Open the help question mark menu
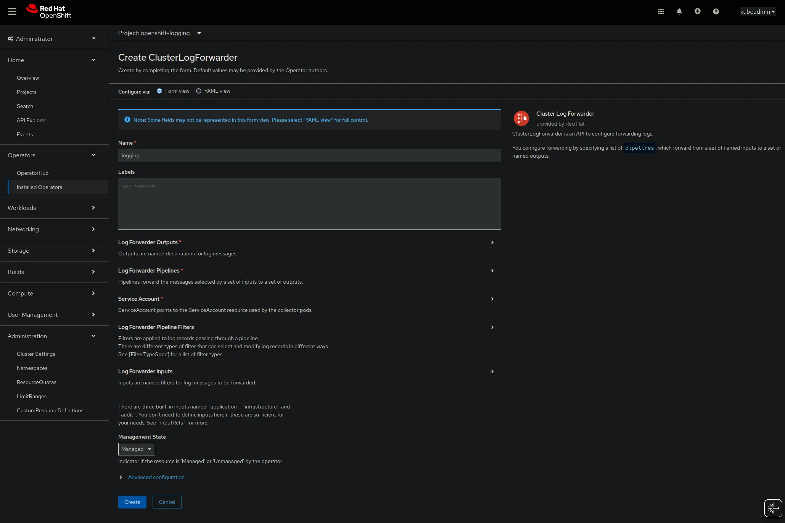The height and width of the screenshot is (523, 785). click(716, 11)
